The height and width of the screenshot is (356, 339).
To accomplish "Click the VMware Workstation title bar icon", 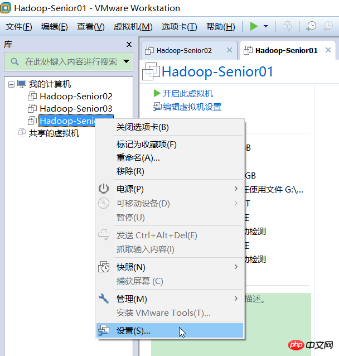I will pyautogui.click(x=6, y=8).
